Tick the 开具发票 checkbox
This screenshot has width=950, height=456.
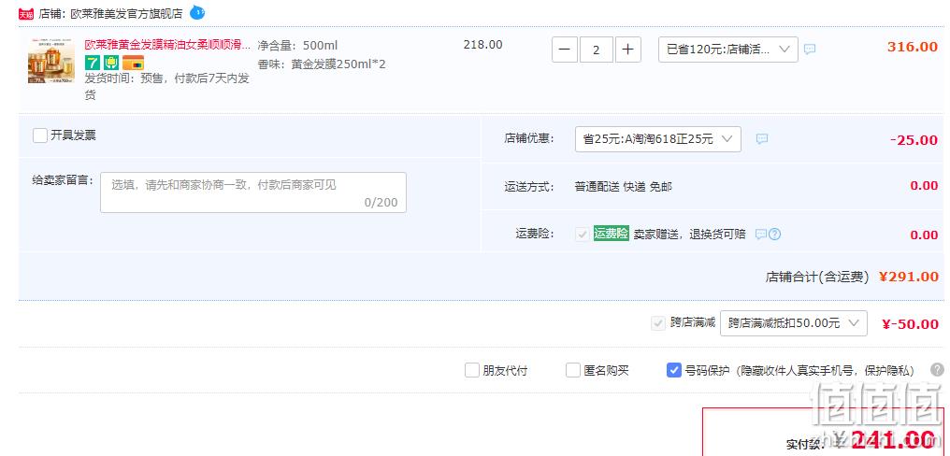point(40,135)
